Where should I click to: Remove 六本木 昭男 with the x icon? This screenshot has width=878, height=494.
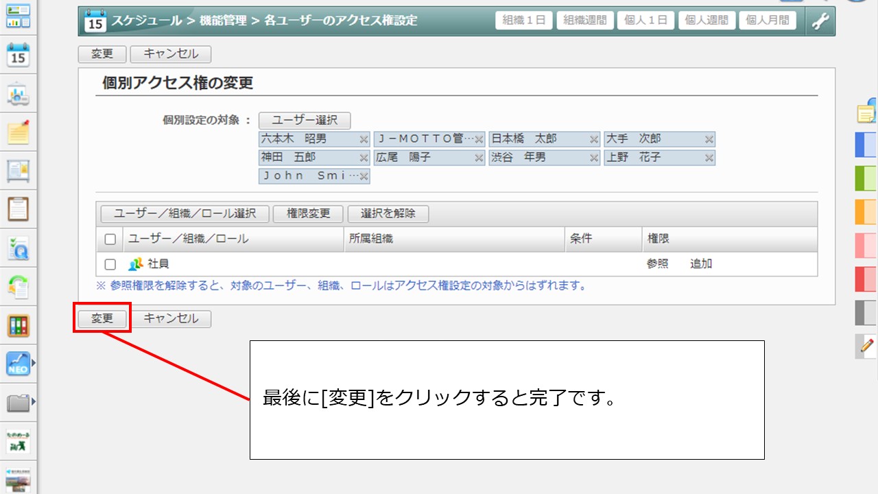pyautogui.click(x=364, y=139)
